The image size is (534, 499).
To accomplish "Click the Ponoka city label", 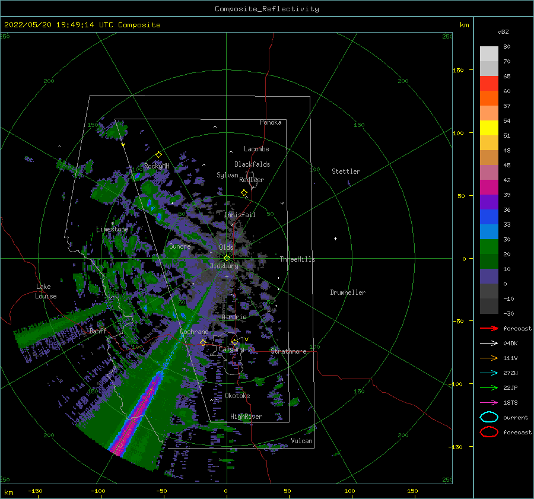I will 271,122.
